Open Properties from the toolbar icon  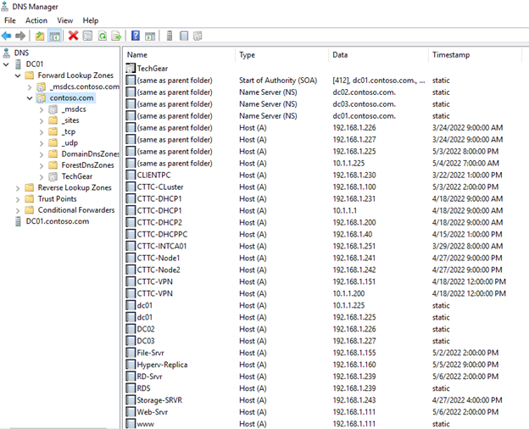point(87,36)
